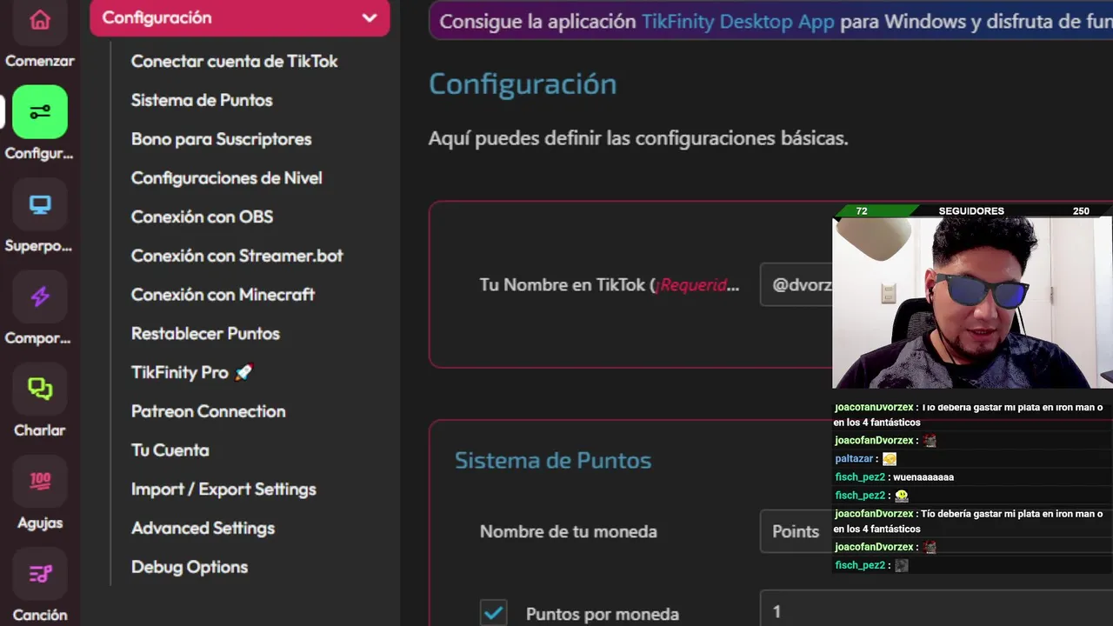Edit the Nombre de tu moneda field
Image resolution: width=1113 pixels, height=626 pixels.
point(796,531)
